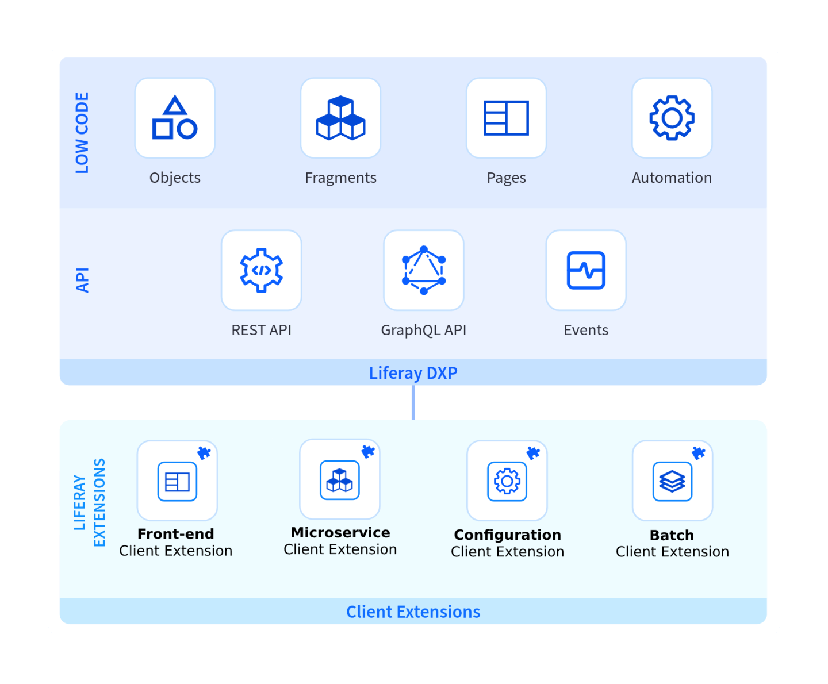
Task: Click the Automation text label
Action: [672, 178]
